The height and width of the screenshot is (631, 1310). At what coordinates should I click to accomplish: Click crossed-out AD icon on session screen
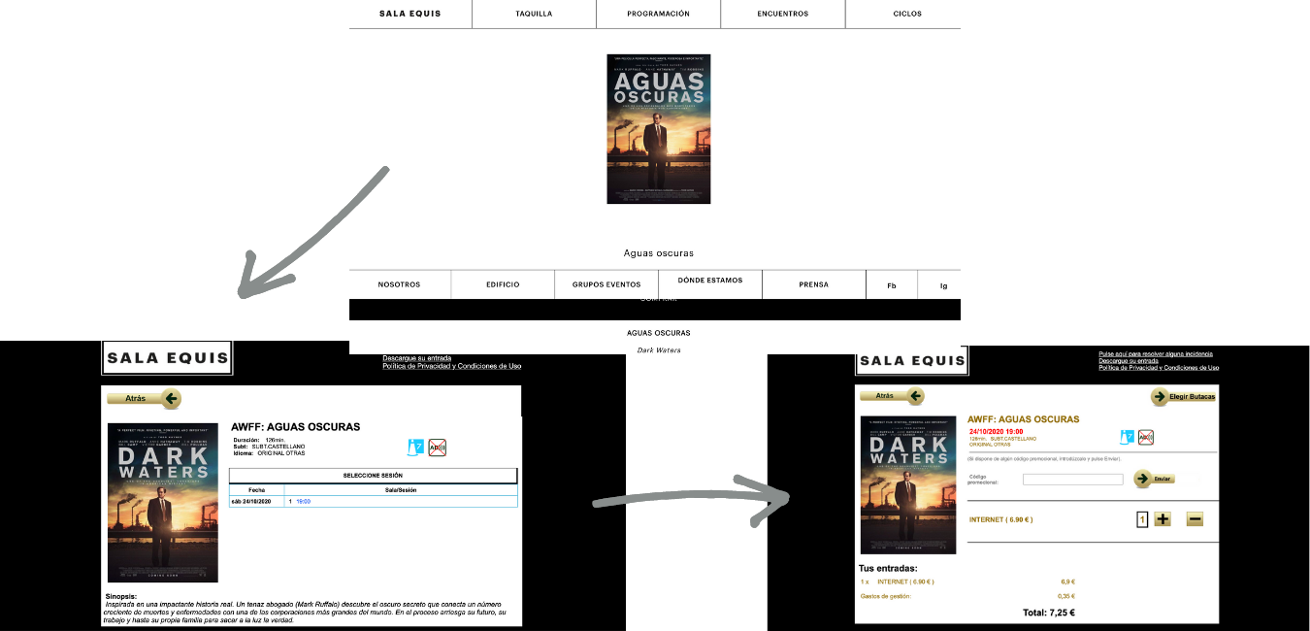click(437, 448)
